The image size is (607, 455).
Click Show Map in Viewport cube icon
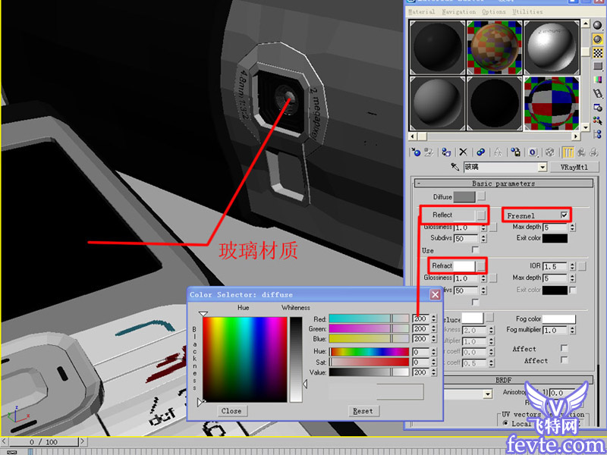click(550, 152)
